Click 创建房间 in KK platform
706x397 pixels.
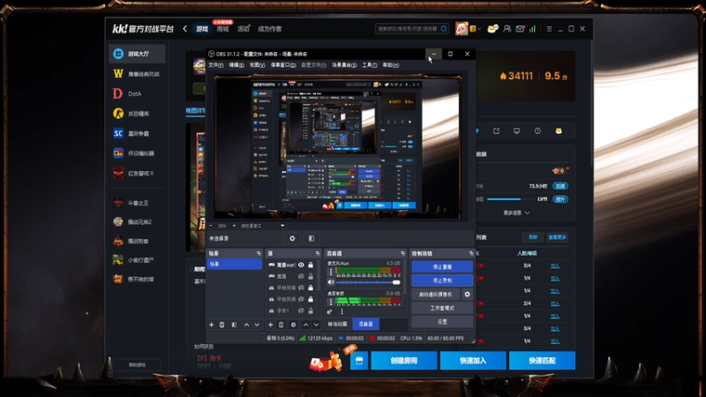click(404, 361)
